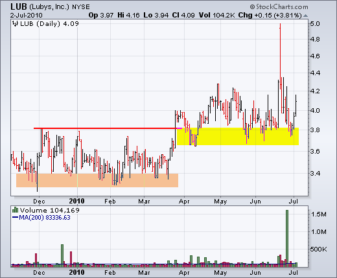
Task: Click the Cl 4.09 close value
Action: 183,15
